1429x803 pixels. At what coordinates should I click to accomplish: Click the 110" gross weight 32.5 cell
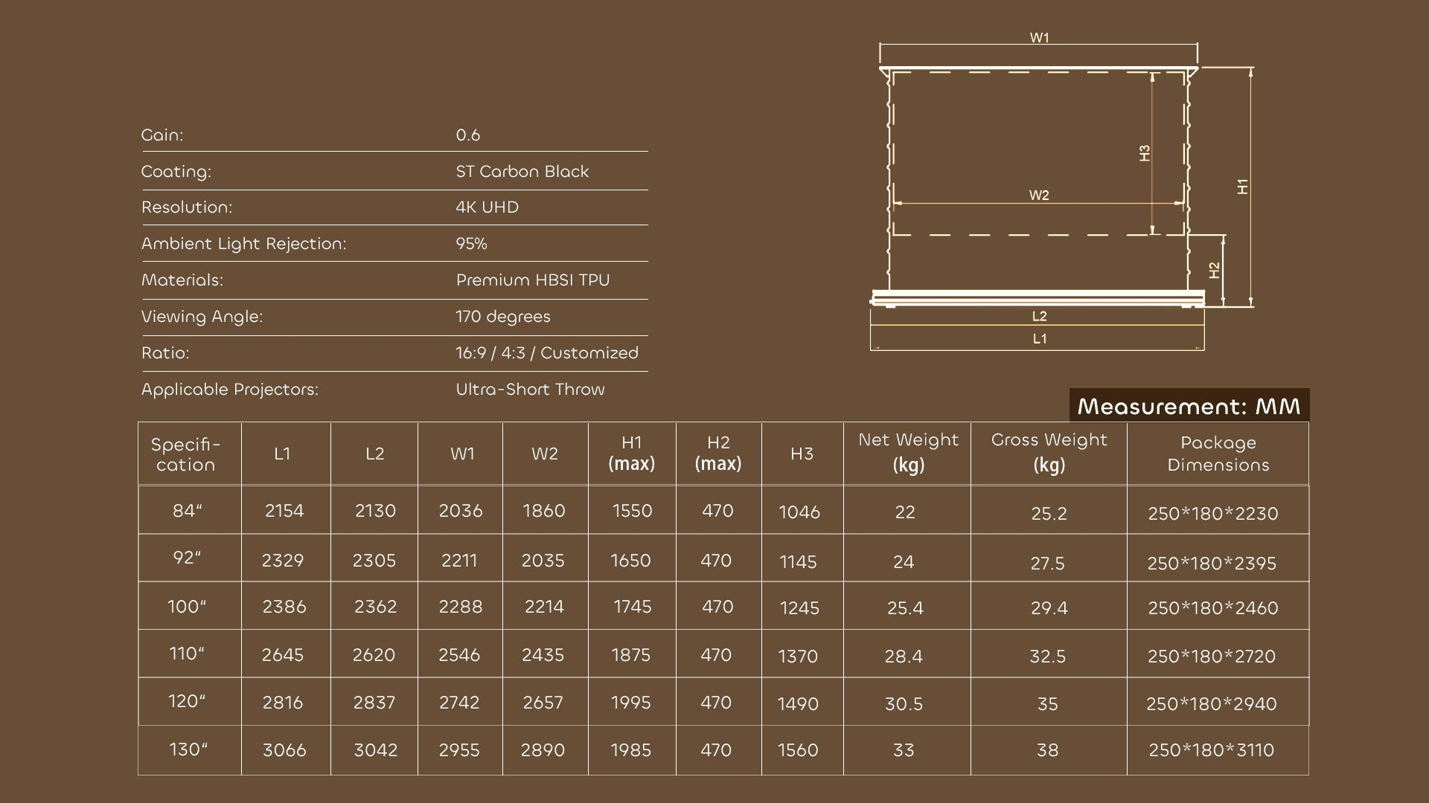click(1047, 657)
